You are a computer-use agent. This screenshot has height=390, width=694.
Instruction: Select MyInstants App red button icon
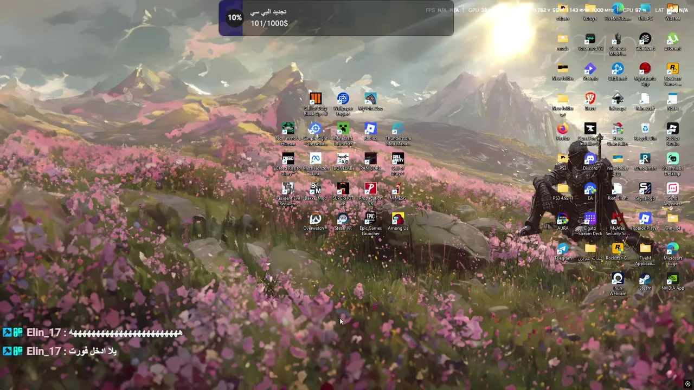(x=645, y=68)
